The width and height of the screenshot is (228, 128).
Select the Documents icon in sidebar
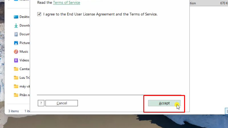(x=16, y=34)
